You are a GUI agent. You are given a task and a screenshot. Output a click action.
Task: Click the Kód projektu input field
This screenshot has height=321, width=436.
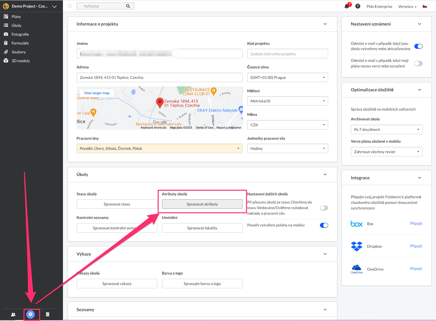pyautogui.click(x=287, y=54)
